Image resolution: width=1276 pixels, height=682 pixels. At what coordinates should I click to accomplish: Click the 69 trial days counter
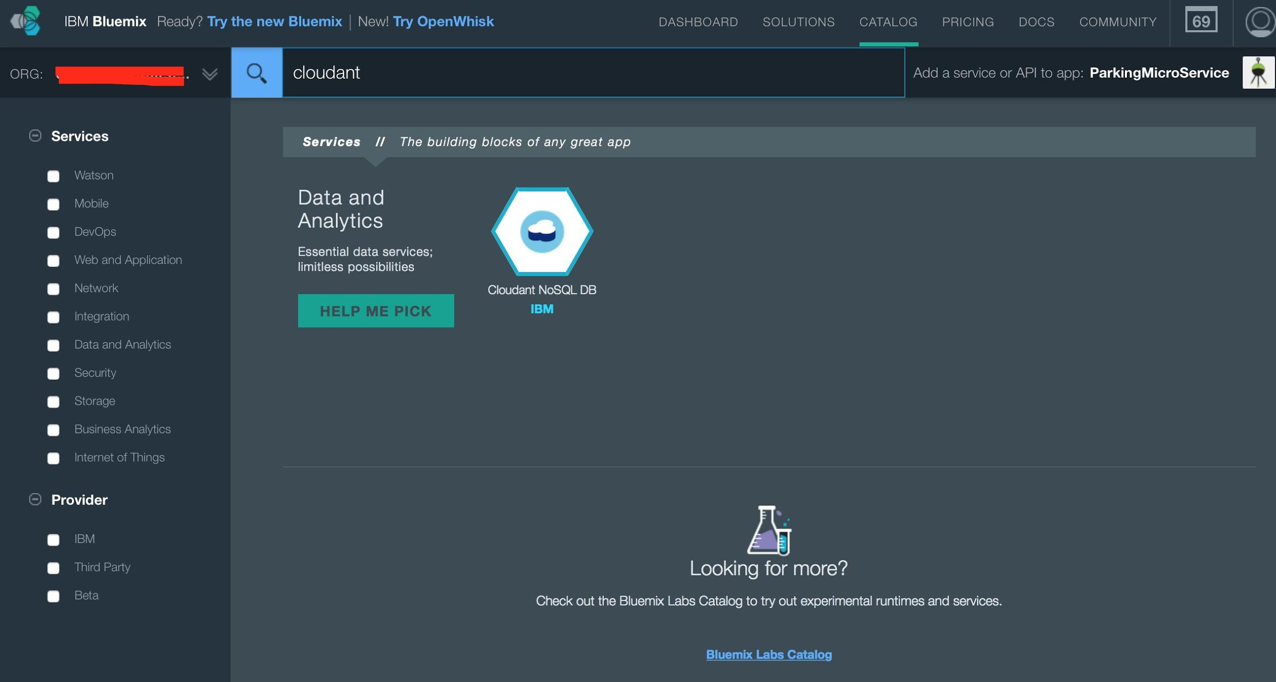click(1201, 20)
